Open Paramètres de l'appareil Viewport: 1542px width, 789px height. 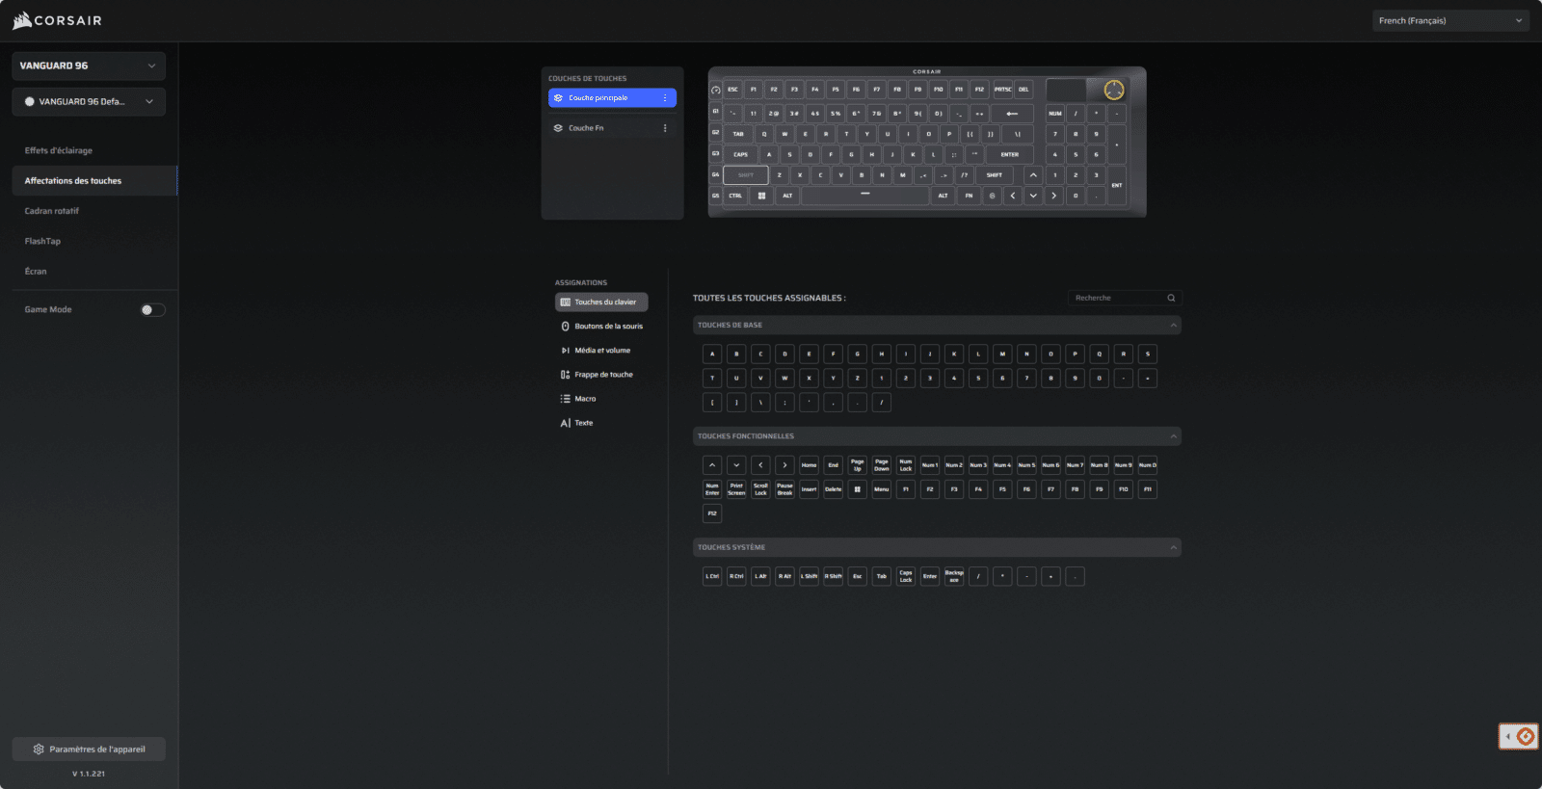(89, 750)
